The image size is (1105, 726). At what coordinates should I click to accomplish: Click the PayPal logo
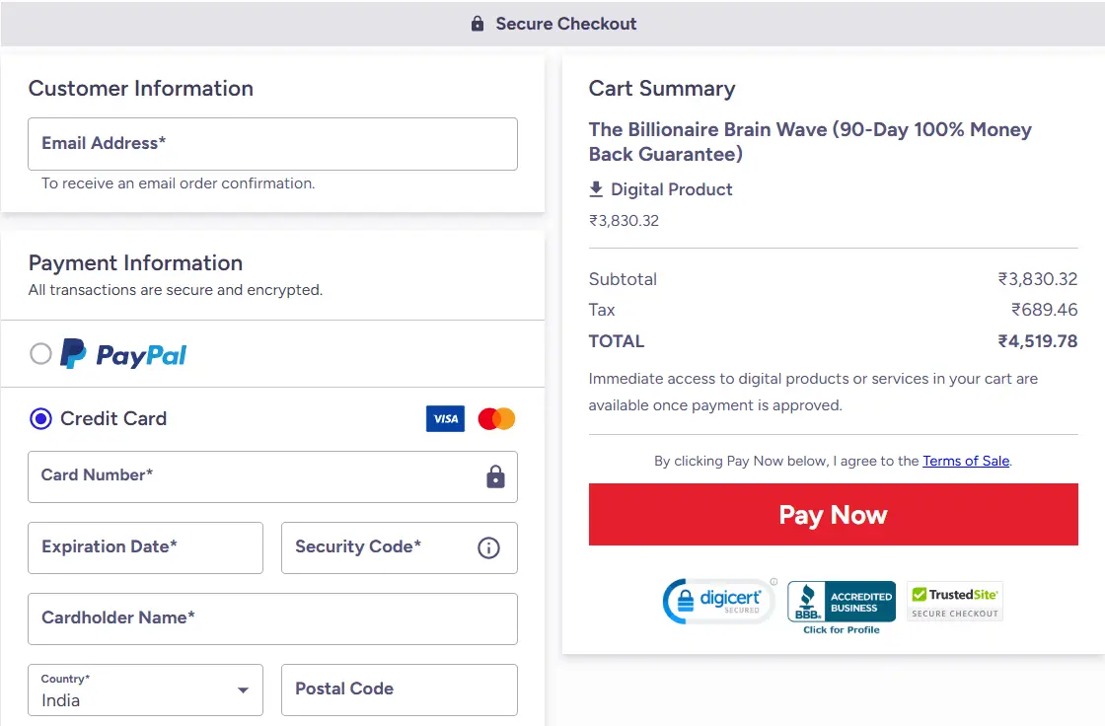point(123,354)
